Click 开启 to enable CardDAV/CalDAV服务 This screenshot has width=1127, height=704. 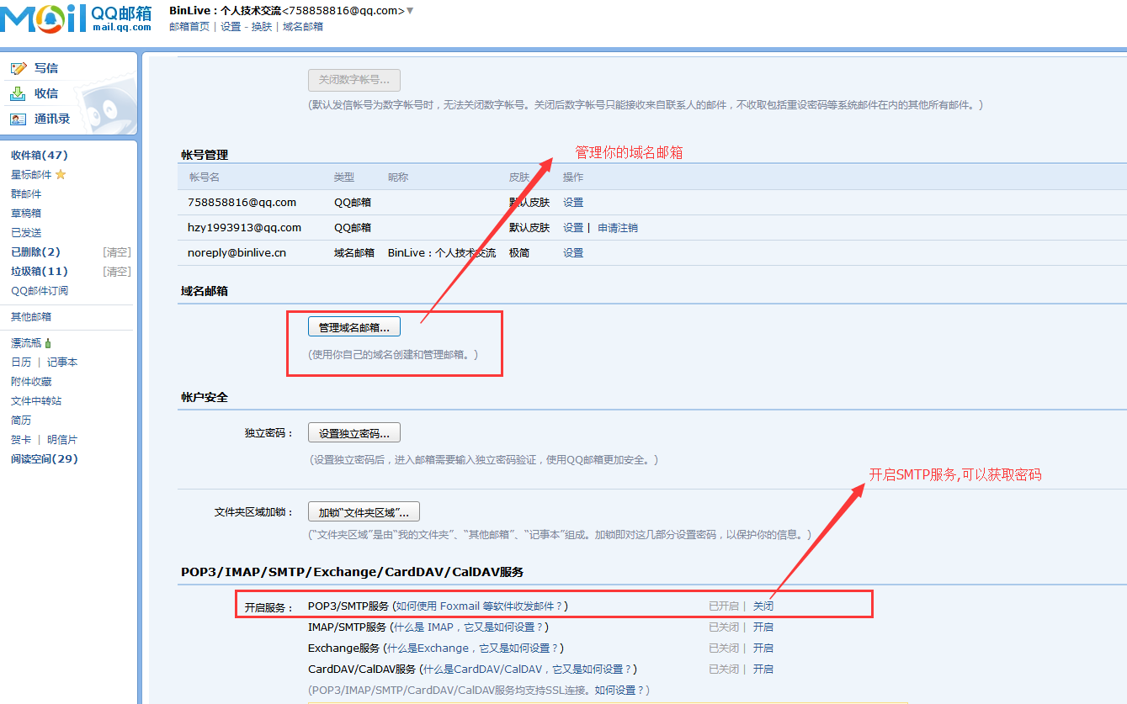coord(763,669)
